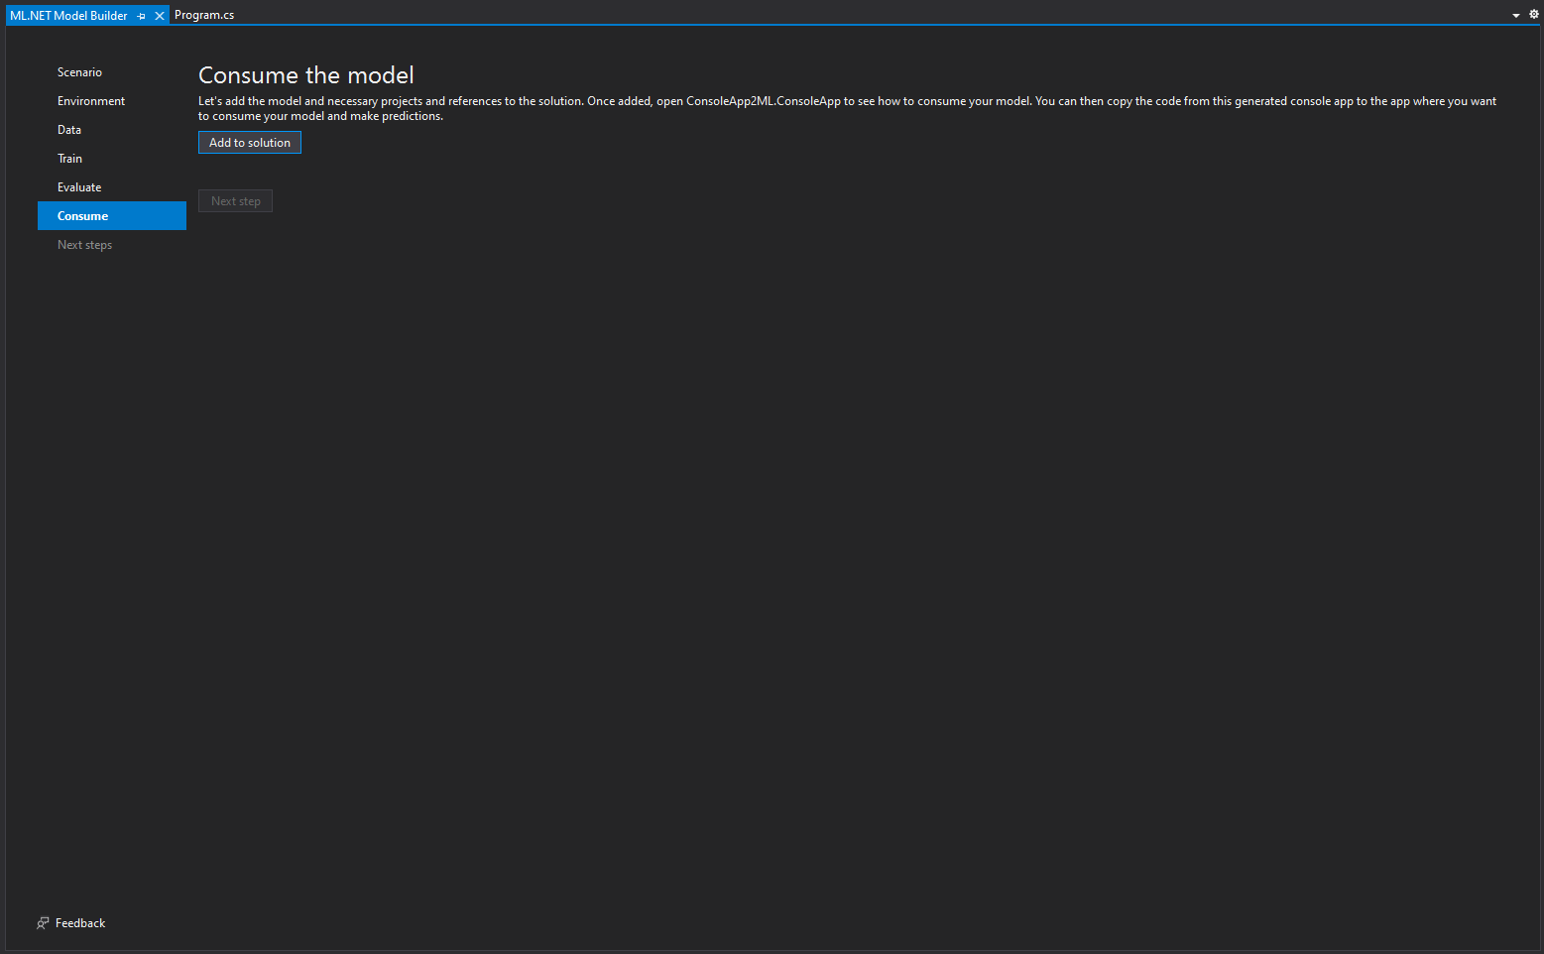Click the 'Consume the model' heading
Screen dimensions: 1544x954
point(306,75)
